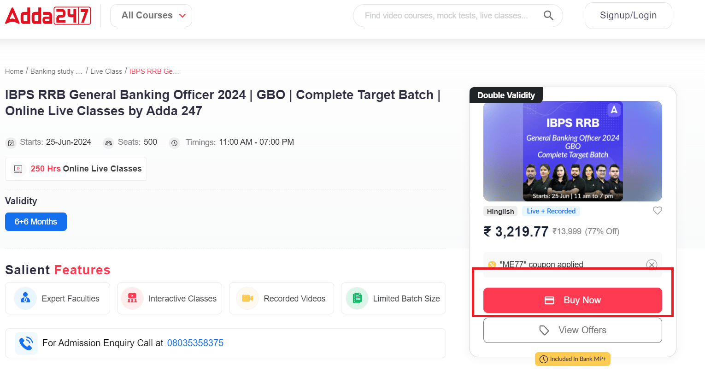Click the IBPS RRB course thumbnail

572,151
